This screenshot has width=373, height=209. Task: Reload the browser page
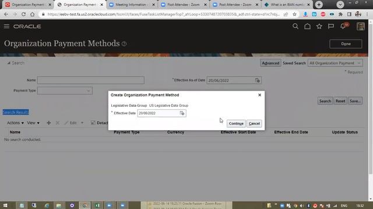pos(23,14)
